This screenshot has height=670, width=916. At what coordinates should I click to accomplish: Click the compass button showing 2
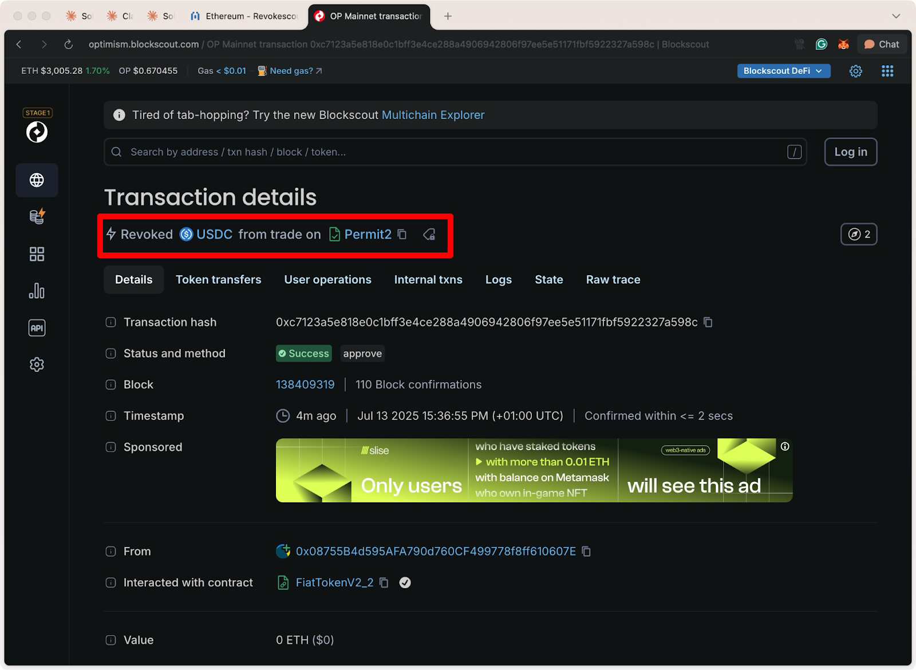click(x=859, y=234)
